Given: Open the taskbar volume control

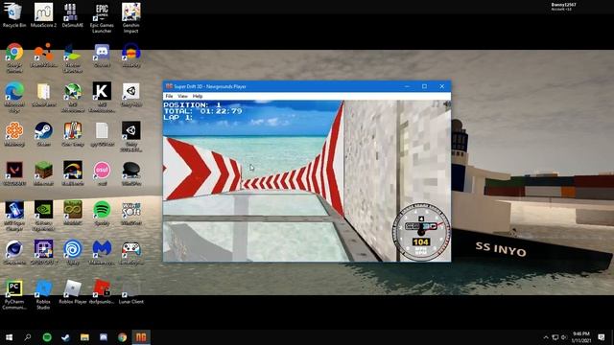Looking at the screenshot, I should coord(564,337).
